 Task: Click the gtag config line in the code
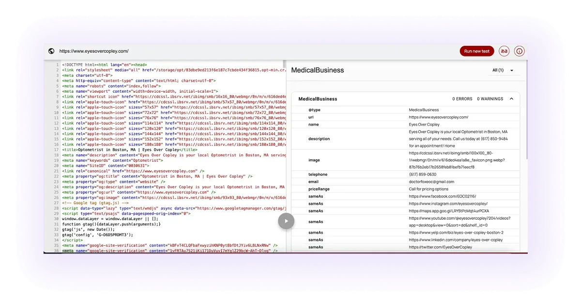tap(97, 235)
